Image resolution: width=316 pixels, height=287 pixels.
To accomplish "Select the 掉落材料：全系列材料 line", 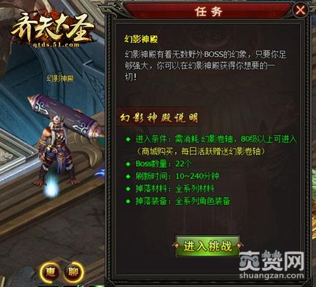I will (175, 188).
